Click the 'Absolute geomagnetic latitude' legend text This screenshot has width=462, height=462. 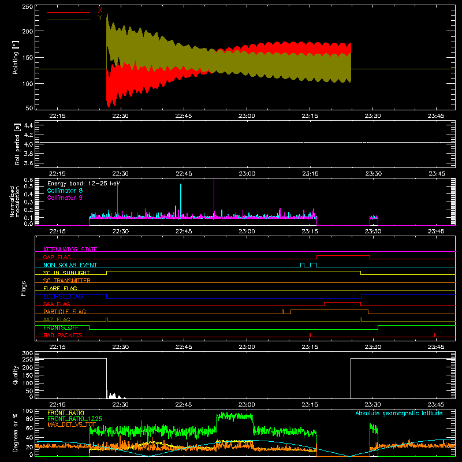[399, 413]
